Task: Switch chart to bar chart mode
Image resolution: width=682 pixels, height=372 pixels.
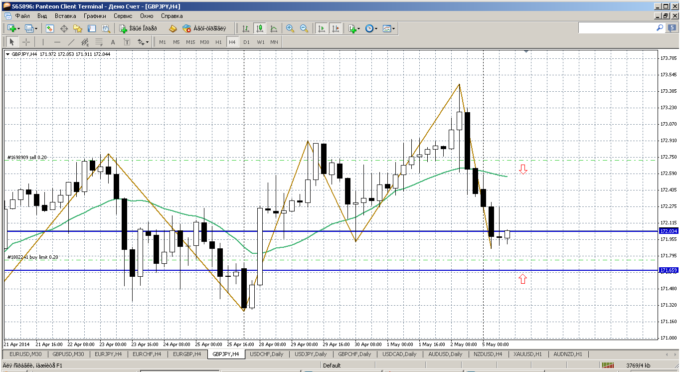Action: [246, 28]
